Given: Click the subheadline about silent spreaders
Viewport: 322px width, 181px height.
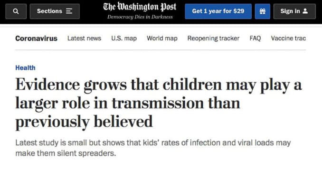Looking at the screenshot, I should (x=153, y=148).
